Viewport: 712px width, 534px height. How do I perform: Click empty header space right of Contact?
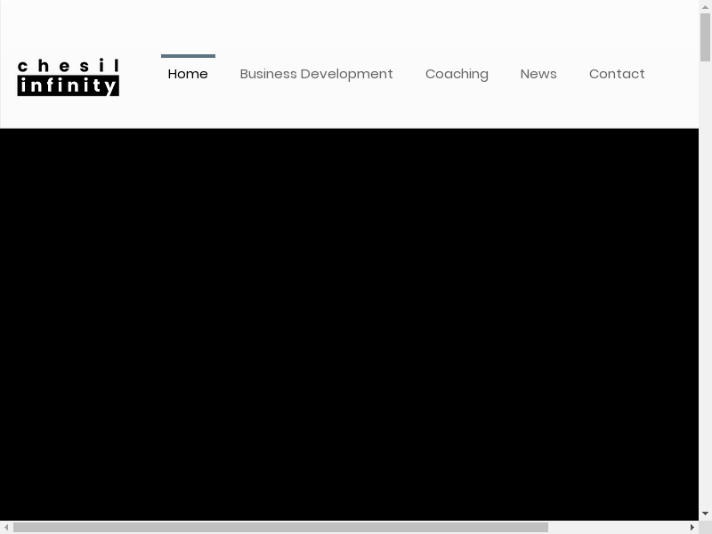tap(675, 74)
